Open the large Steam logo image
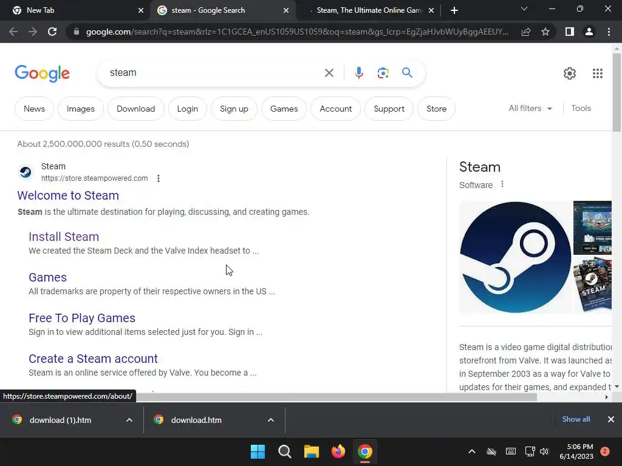 (515, 257)
